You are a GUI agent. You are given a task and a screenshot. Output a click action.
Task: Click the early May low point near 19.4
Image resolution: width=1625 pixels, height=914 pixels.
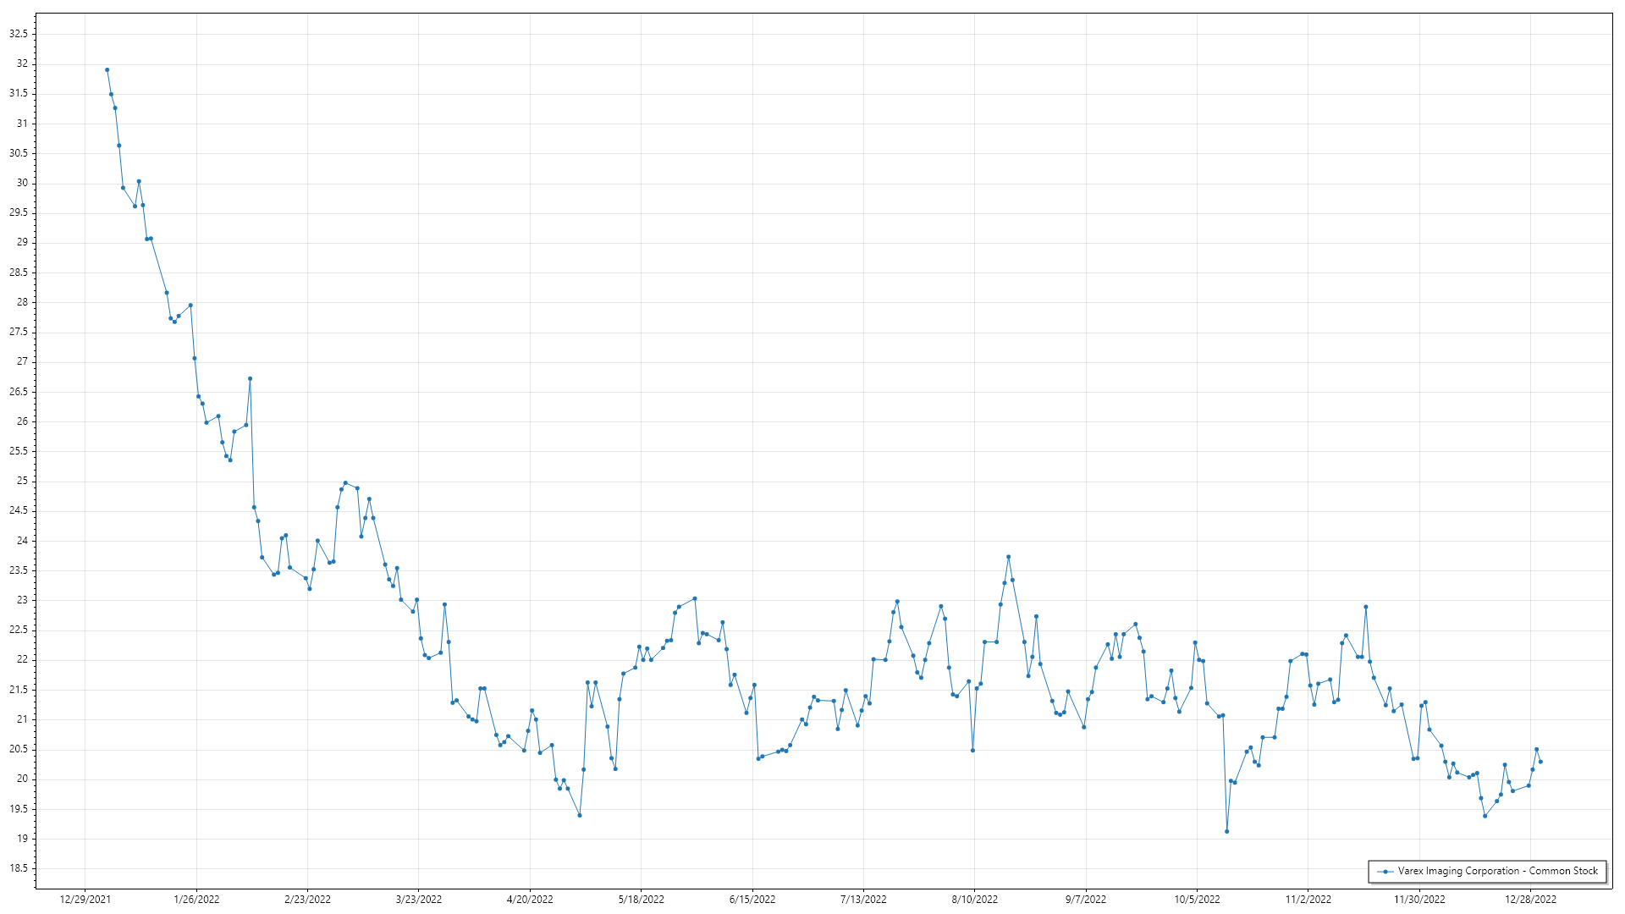580,815
